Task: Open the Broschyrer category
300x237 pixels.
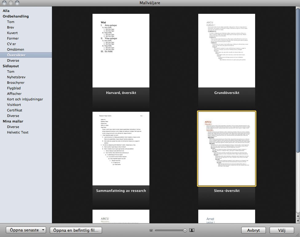Action: 16,83
